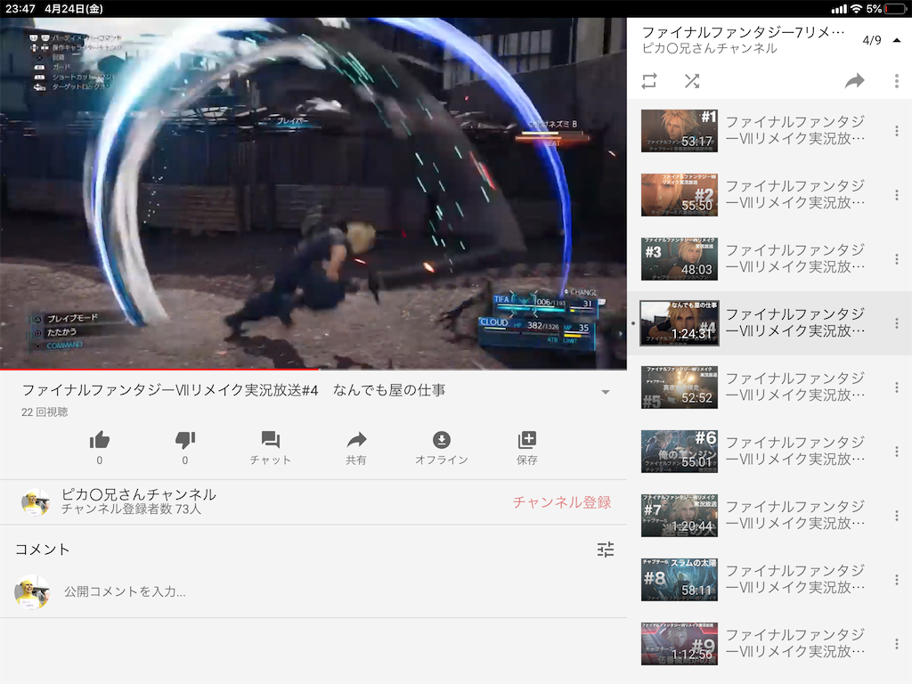Open comment sort filter icon
This screenshot has height=684, width=912.
(606, 550)
